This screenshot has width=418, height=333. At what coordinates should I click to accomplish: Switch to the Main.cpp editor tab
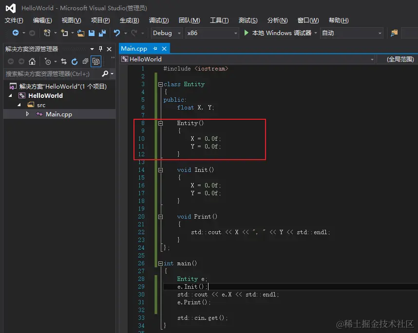pyautogui.click(x=134, y=49)
